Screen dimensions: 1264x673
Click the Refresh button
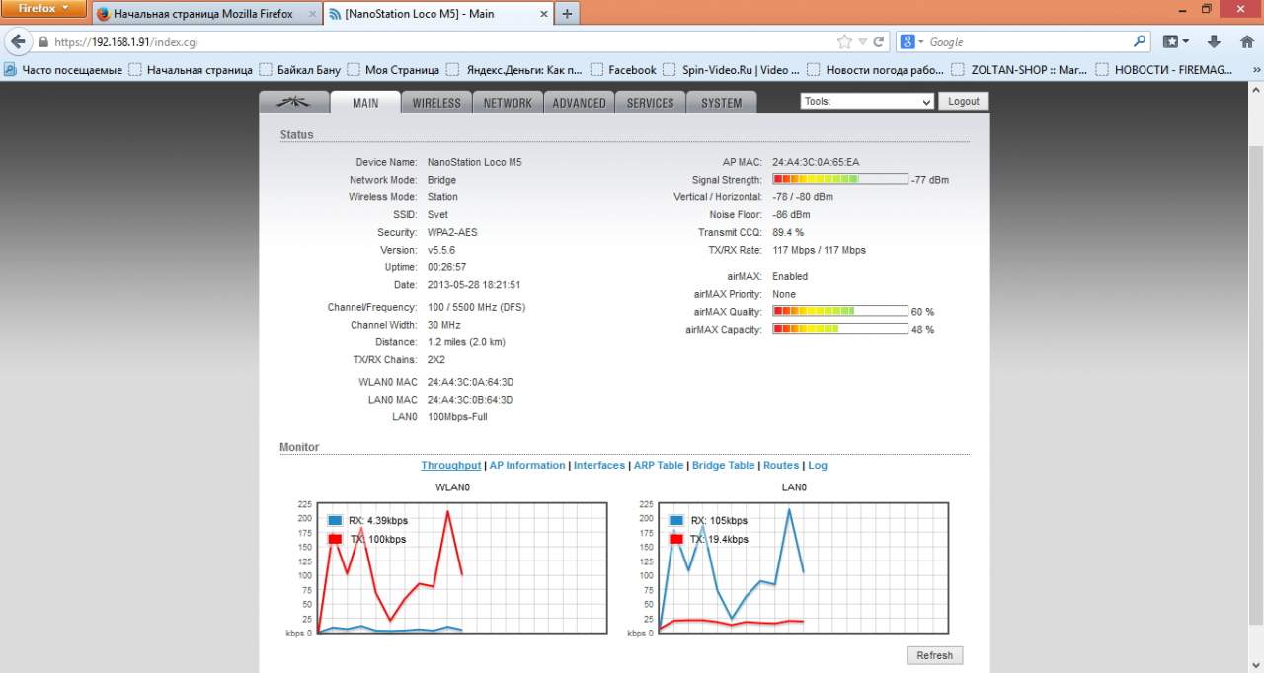tap(934, 655)
